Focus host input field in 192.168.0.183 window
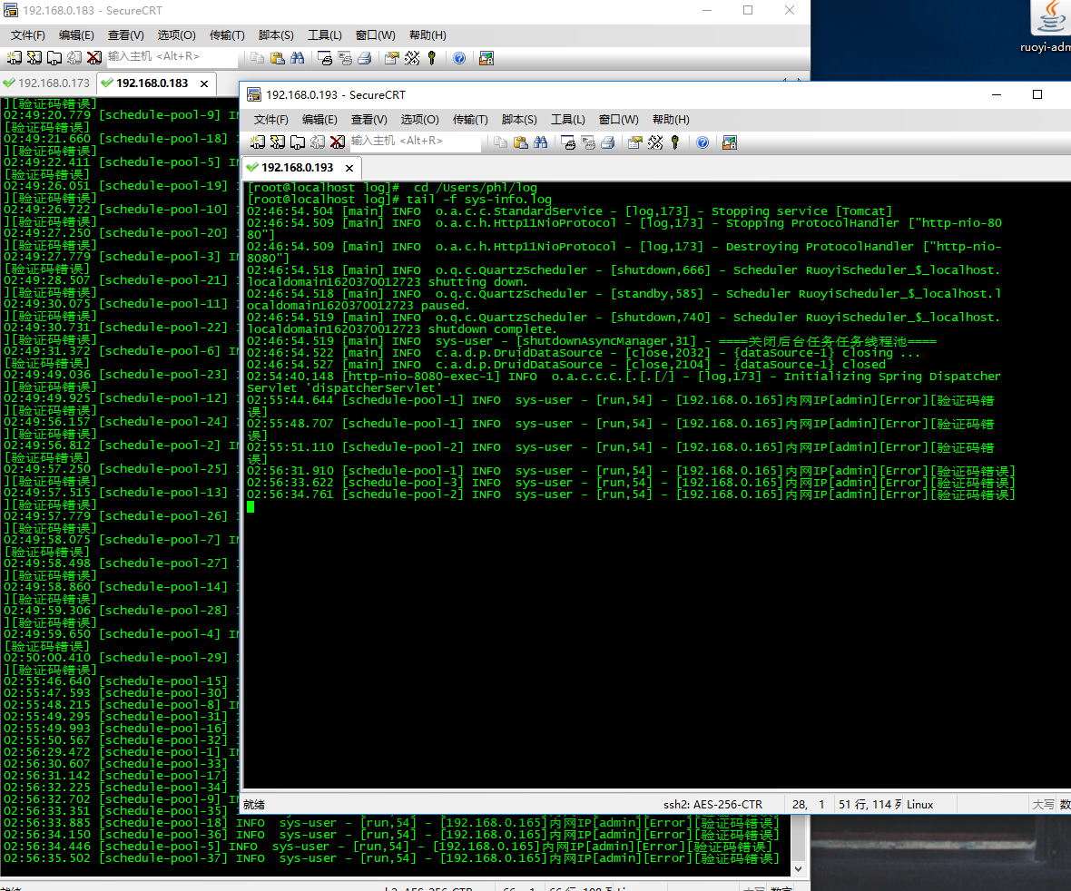Viewport: 1071px width, 891px height. (x=171, y=56)
